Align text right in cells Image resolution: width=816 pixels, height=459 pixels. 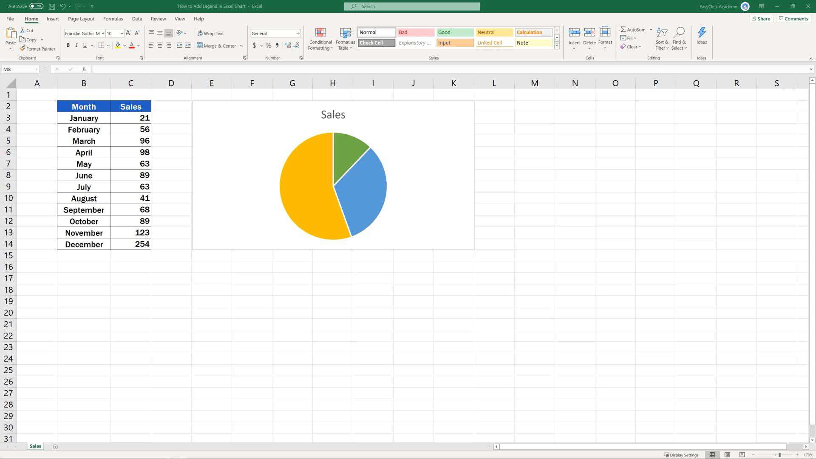point(168,45)
